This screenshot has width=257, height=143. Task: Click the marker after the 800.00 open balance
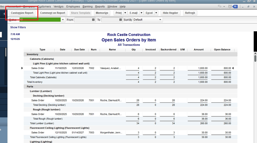233,68
